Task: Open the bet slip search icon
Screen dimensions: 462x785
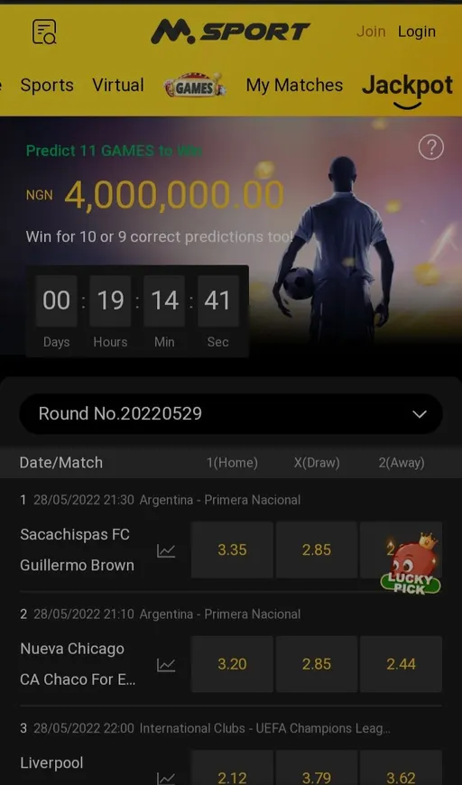Action: 44,32
